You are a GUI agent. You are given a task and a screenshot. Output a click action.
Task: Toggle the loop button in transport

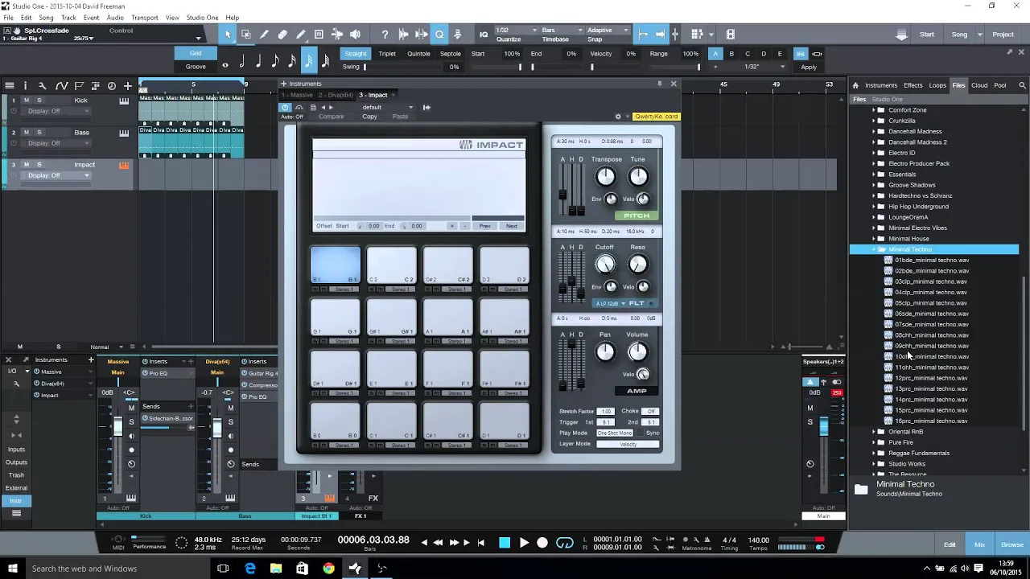click(565, 543)
